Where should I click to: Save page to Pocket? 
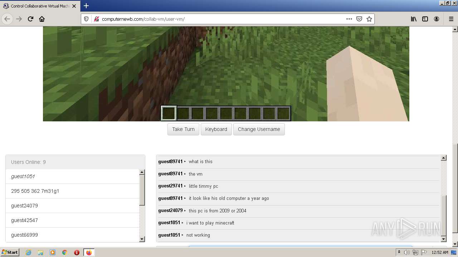pyautogui.click(x=359, y=19)
